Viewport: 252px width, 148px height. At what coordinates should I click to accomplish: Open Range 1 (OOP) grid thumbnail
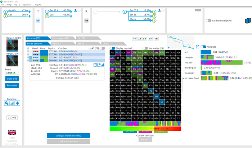tap(12, 45)
